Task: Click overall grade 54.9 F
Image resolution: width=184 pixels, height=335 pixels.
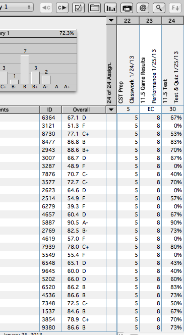Action: click(x=76, y=198)
